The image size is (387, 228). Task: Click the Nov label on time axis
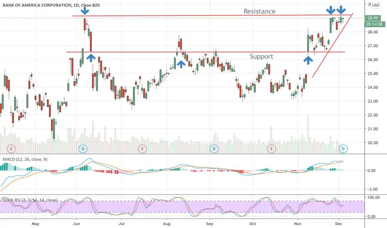point(298,224)
